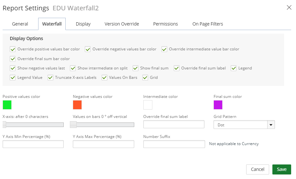Pick the green Positive values color swatch
The height and width of the screenshot is (179, 296).
point(7,105)
